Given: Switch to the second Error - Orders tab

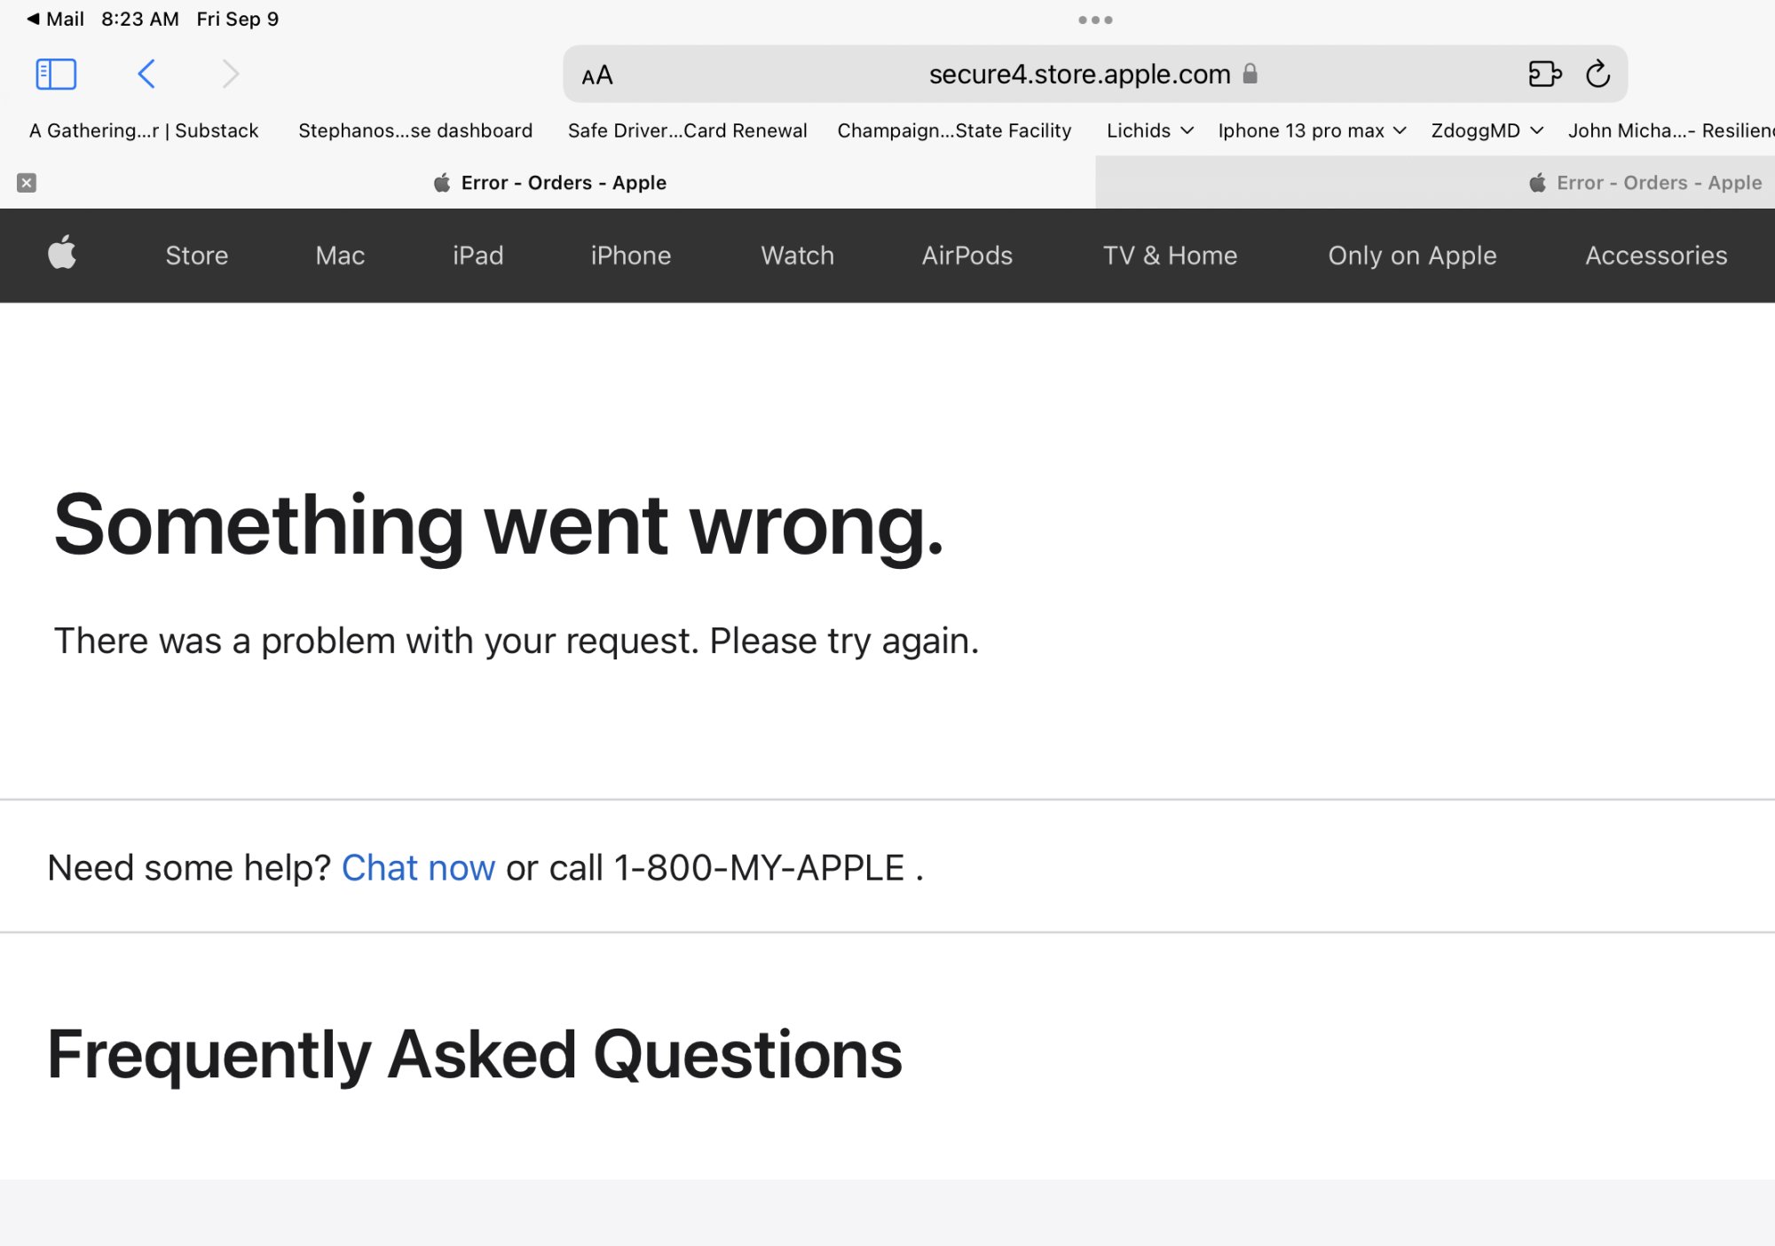Looking at the screenshot, I should click(1645, 183).
